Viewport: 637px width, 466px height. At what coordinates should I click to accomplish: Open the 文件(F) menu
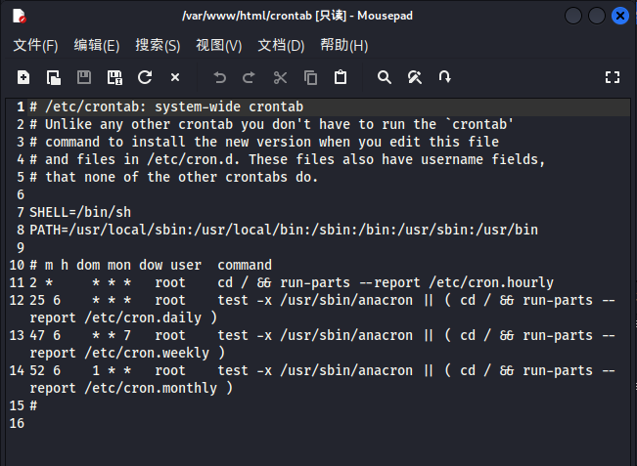pos(36,45)
